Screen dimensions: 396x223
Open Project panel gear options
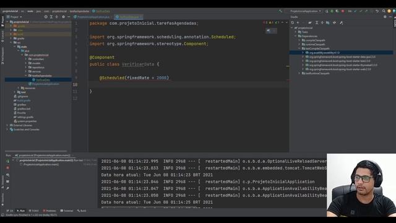(x=63, y=17)
